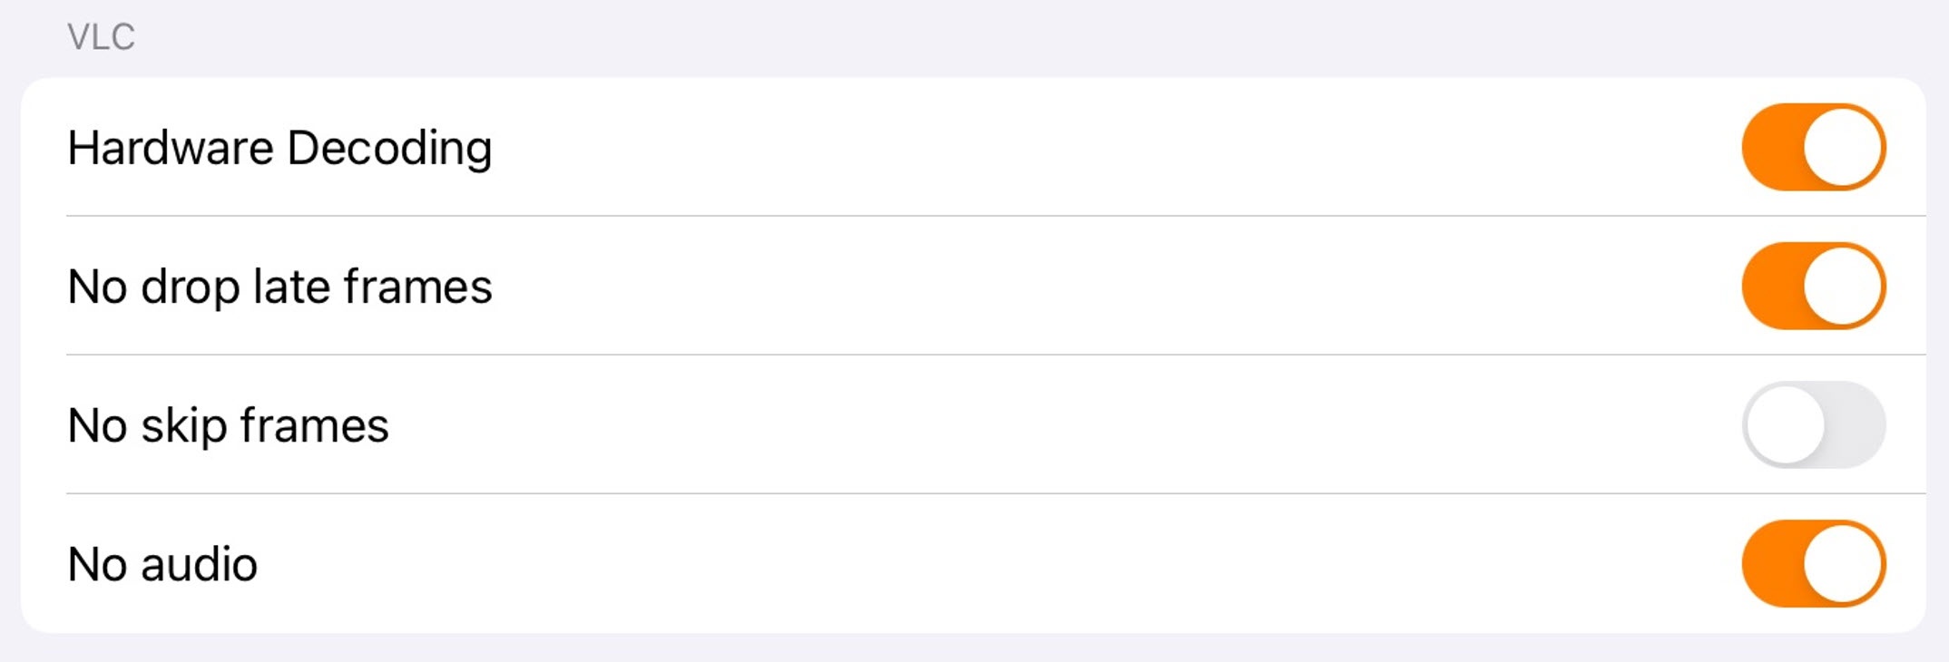The height and width of the screenshot is (662, 1949).
Task: Turn off No drop late frames
Action: pos(1813,286)
